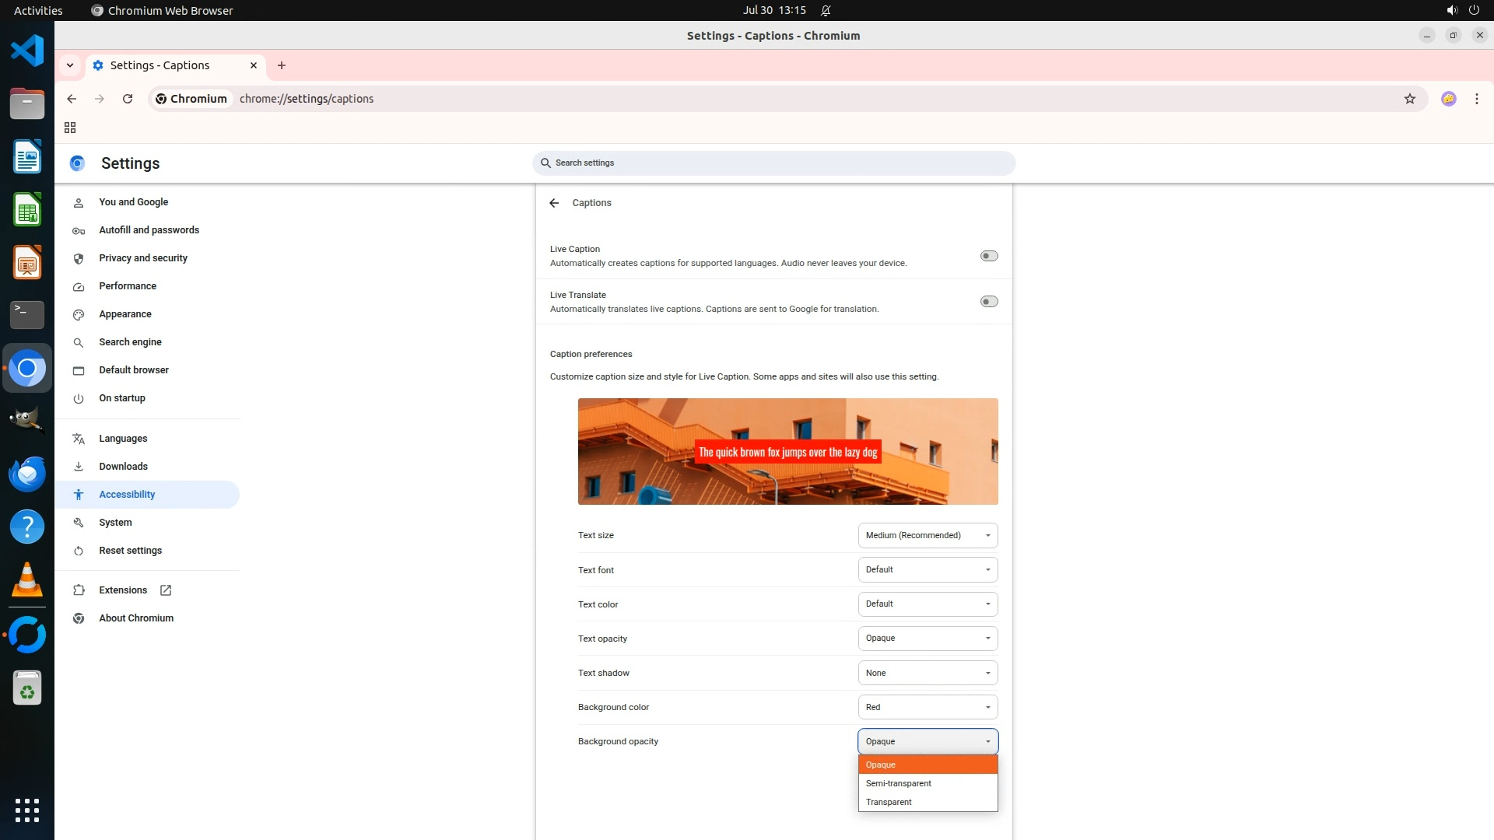Launch Thunderbird from the dock
Viewport: 1494px width, 840px height.
(x=27, y=474)
